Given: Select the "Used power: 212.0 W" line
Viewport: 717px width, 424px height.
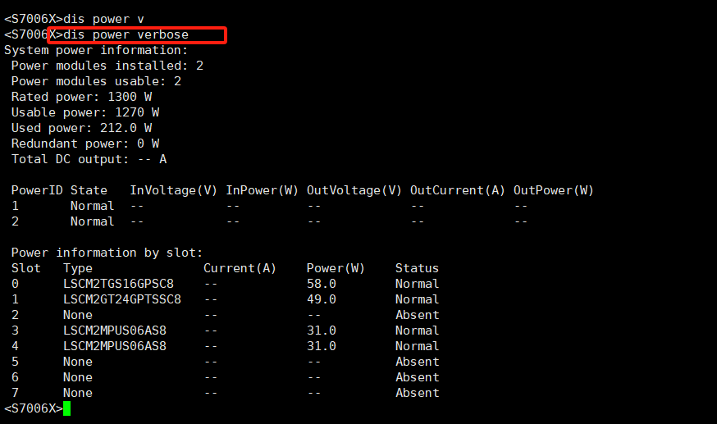Looking at the screenshot, I should coord(81,128).
